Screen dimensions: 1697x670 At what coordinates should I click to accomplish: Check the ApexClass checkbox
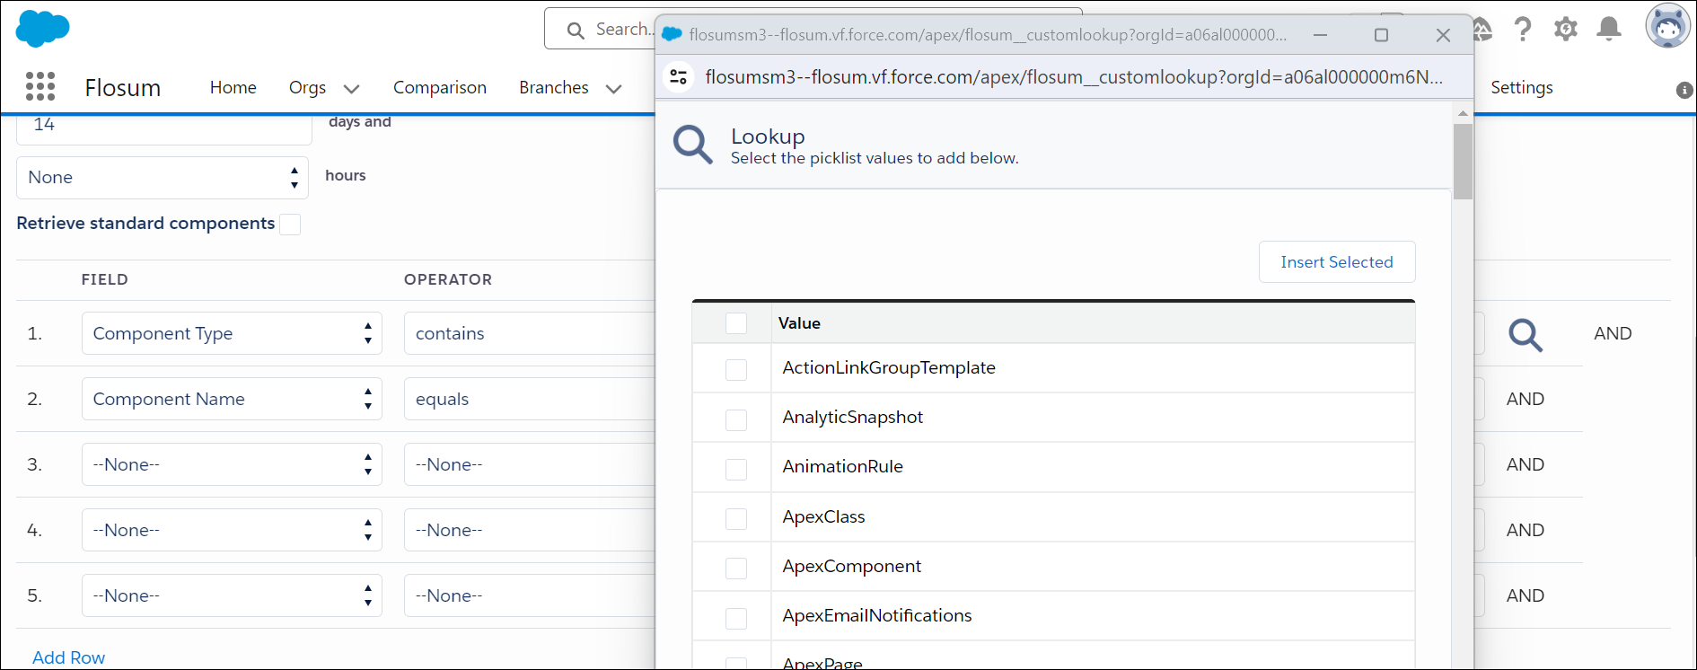[x=736, y=518]
